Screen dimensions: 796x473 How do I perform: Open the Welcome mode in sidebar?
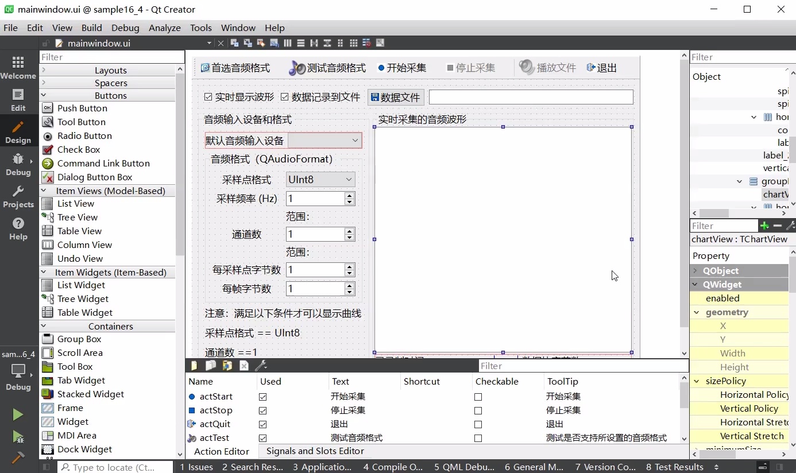pyautogui.click(x=18, y=67)
